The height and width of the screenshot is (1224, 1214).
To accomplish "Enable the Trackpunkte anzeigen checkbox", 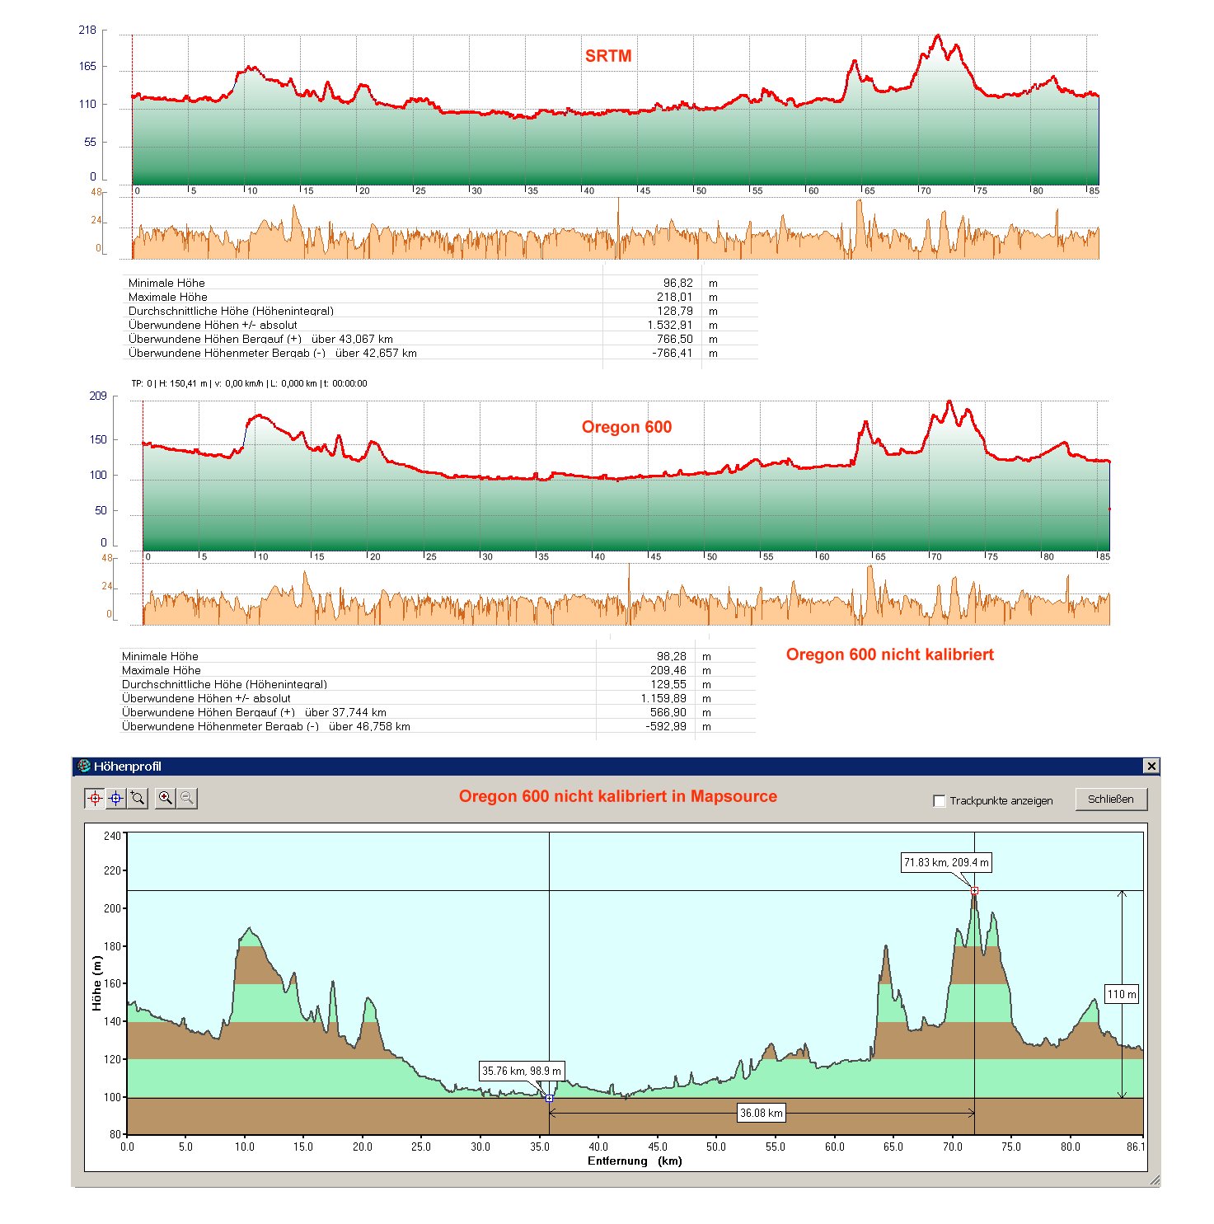I will [939, 800].
